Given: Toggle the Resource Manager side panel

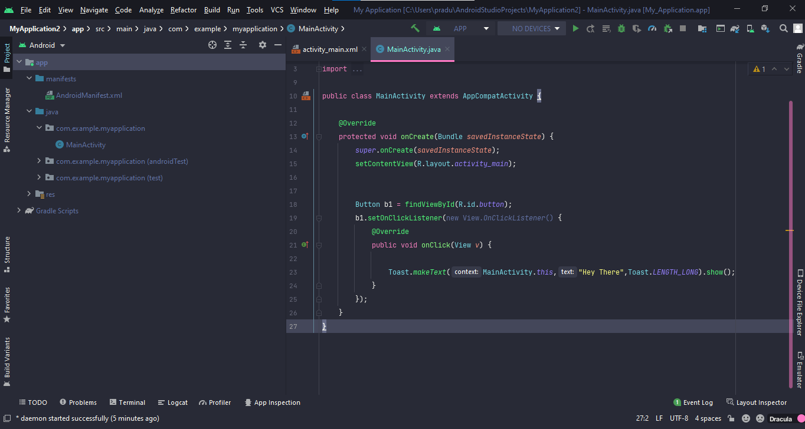Looking at the screenshot, I should 7,120.
